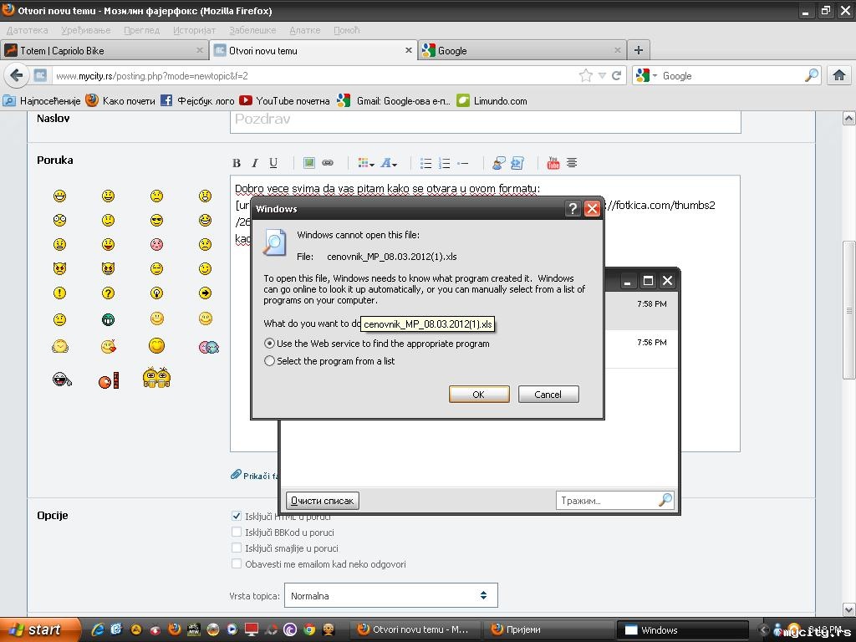The height and width of the screenshot is (642, 856).
Task: Insert bulleted list in editor
Action: click(425, 163)
